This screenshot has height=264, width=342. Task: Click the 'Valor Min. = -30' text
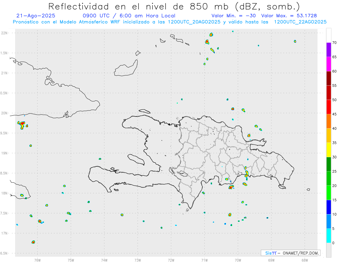(233, 16)
